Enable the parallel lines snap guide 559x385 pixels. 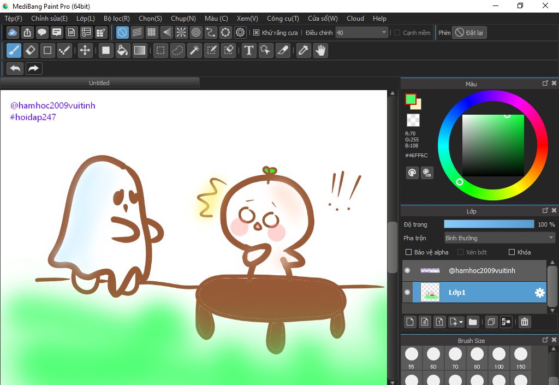click(x=137, y=32)
